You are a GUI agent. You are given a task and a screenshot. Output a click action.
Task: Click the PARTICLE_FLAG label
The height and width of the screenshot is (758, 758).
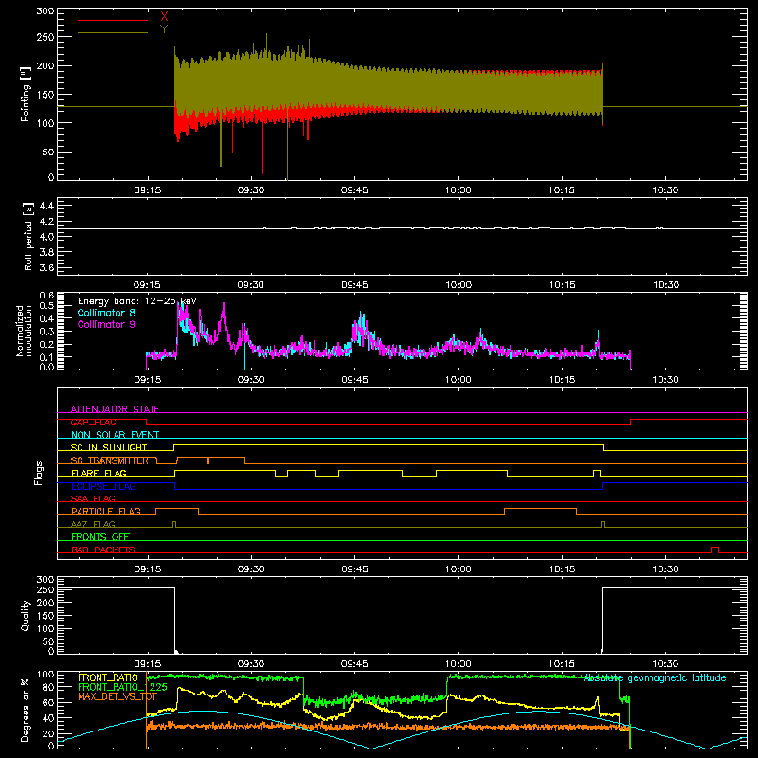click(x=106, y=511)
